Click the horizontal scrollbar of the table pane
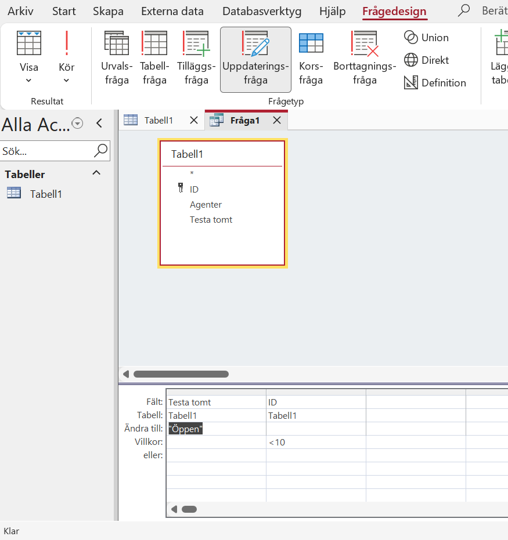Image resolution: width=508 pixels, height=540 pixels. [x=181, y=374]
